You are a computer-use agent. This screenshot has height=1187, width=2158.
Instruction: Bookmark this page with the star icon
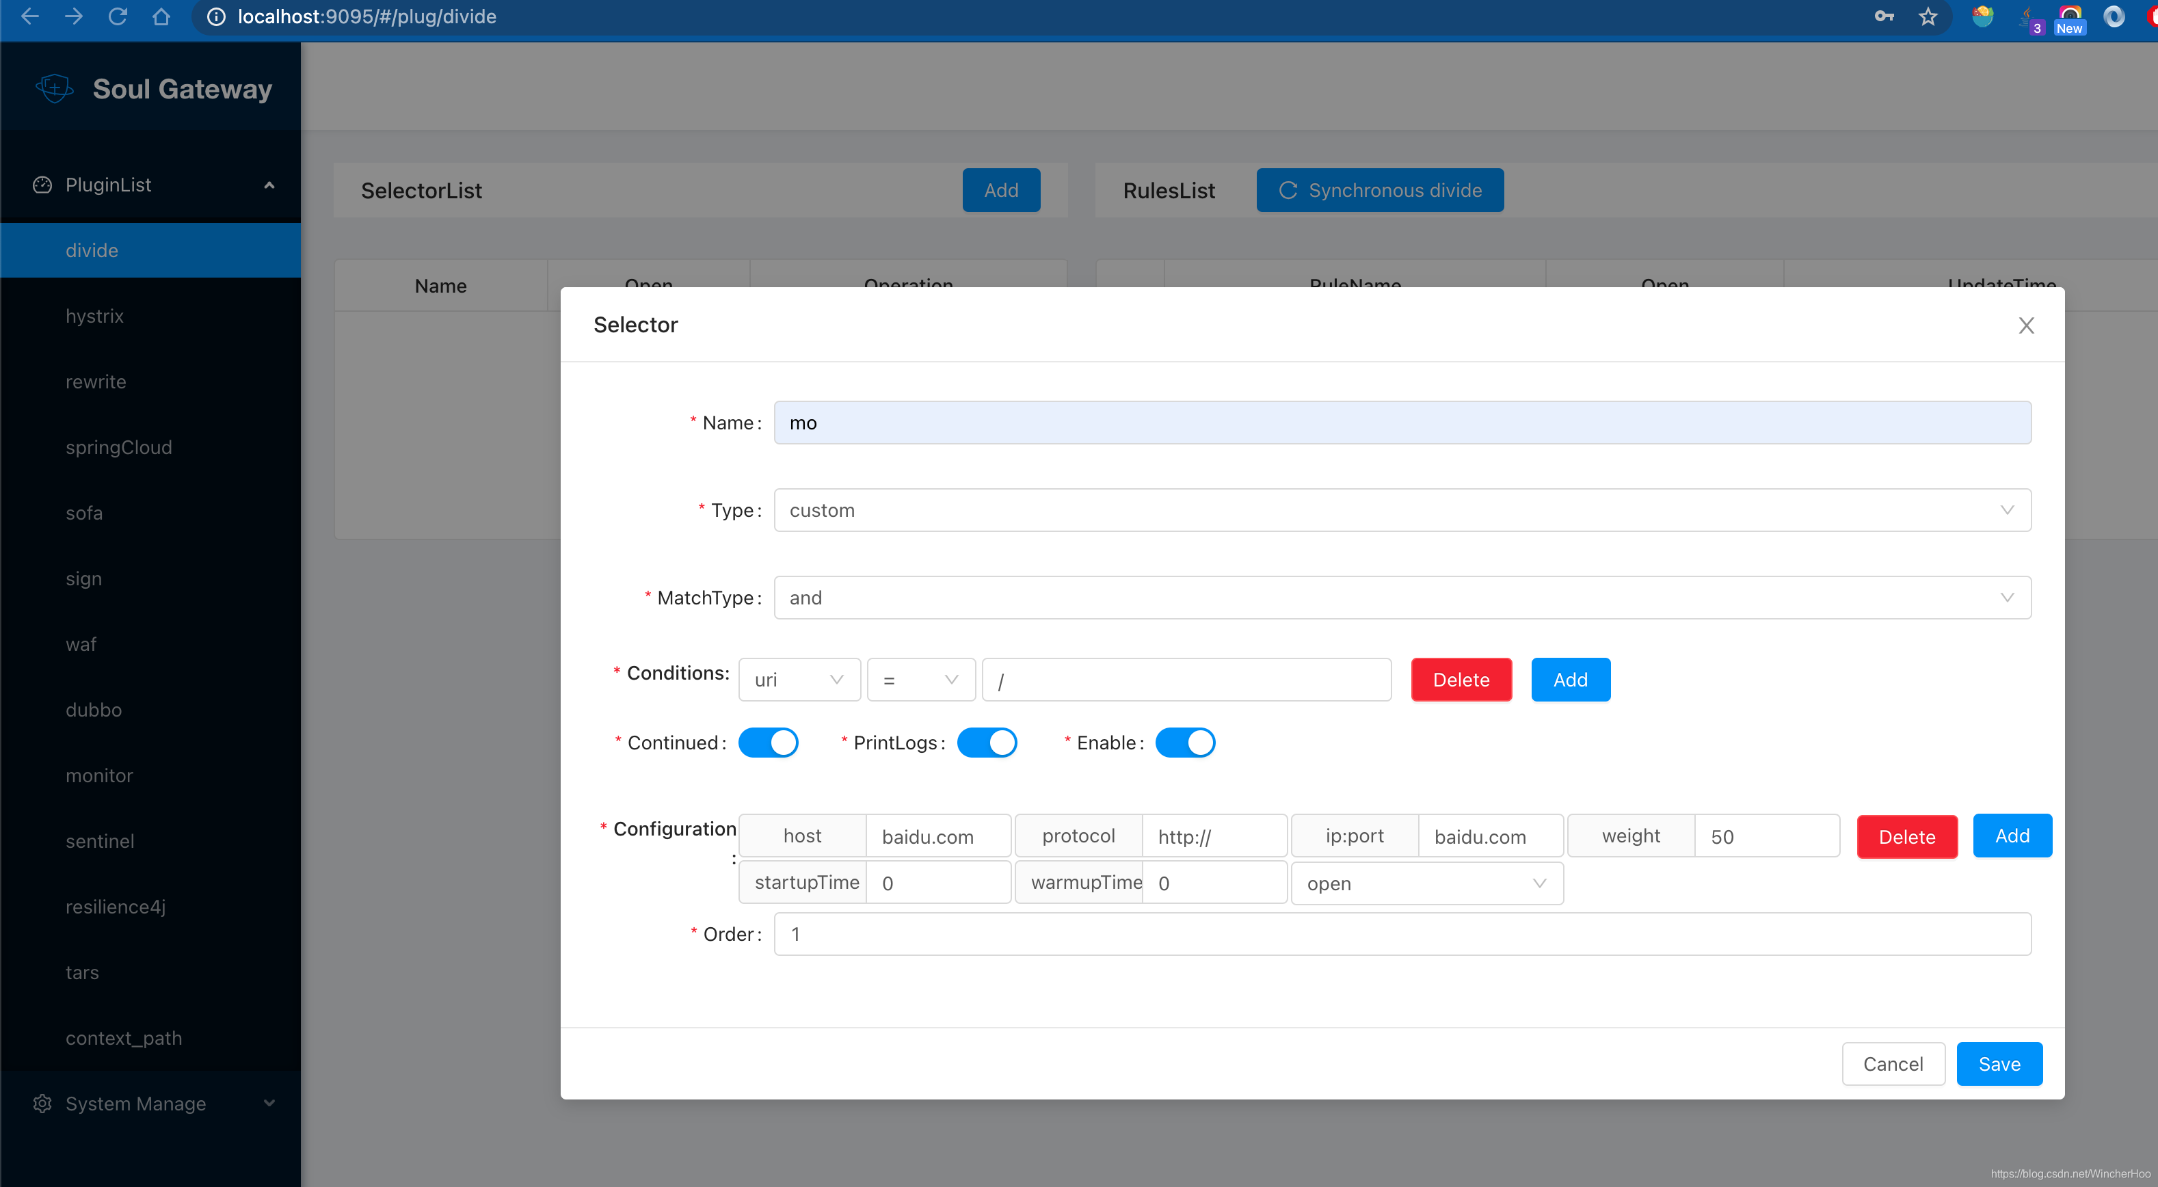coord(1928,17)
